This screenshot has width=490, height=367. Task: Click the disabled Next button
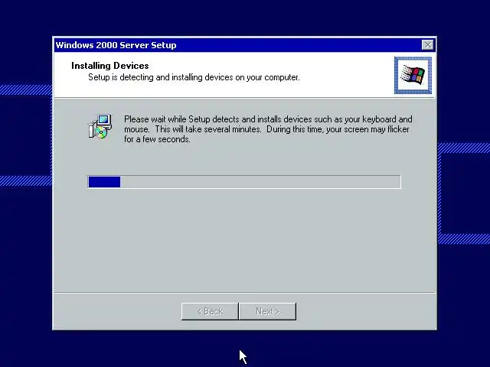click(x=267, y=311)
